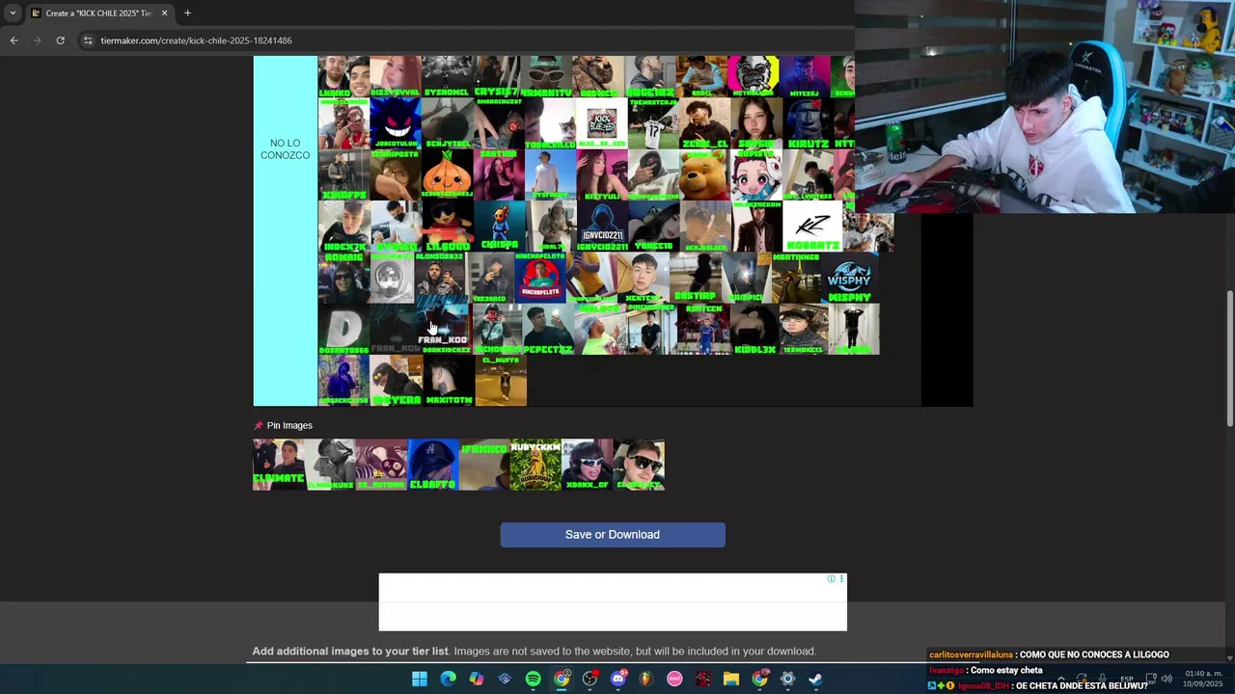Select the IGNVCIO2211 hooded figure image

(x=602, y=227)
